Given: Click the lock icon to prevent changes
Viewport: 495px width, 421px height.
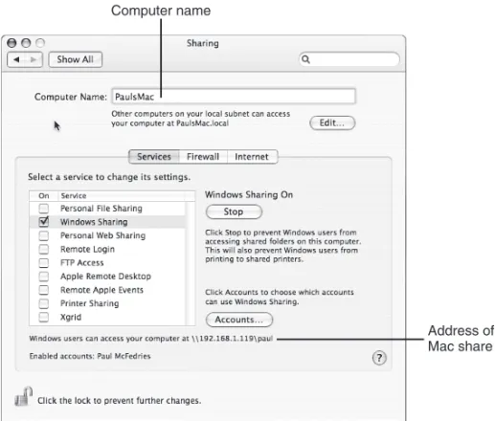Looking at the screenshot, I should 23,396.
